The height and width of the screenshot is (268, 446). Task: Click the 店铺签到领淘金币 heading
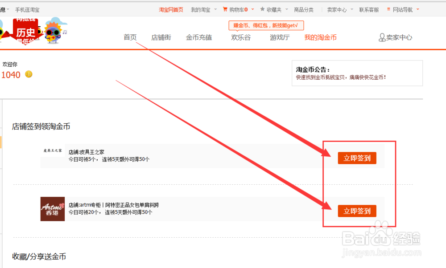(41, 126)
